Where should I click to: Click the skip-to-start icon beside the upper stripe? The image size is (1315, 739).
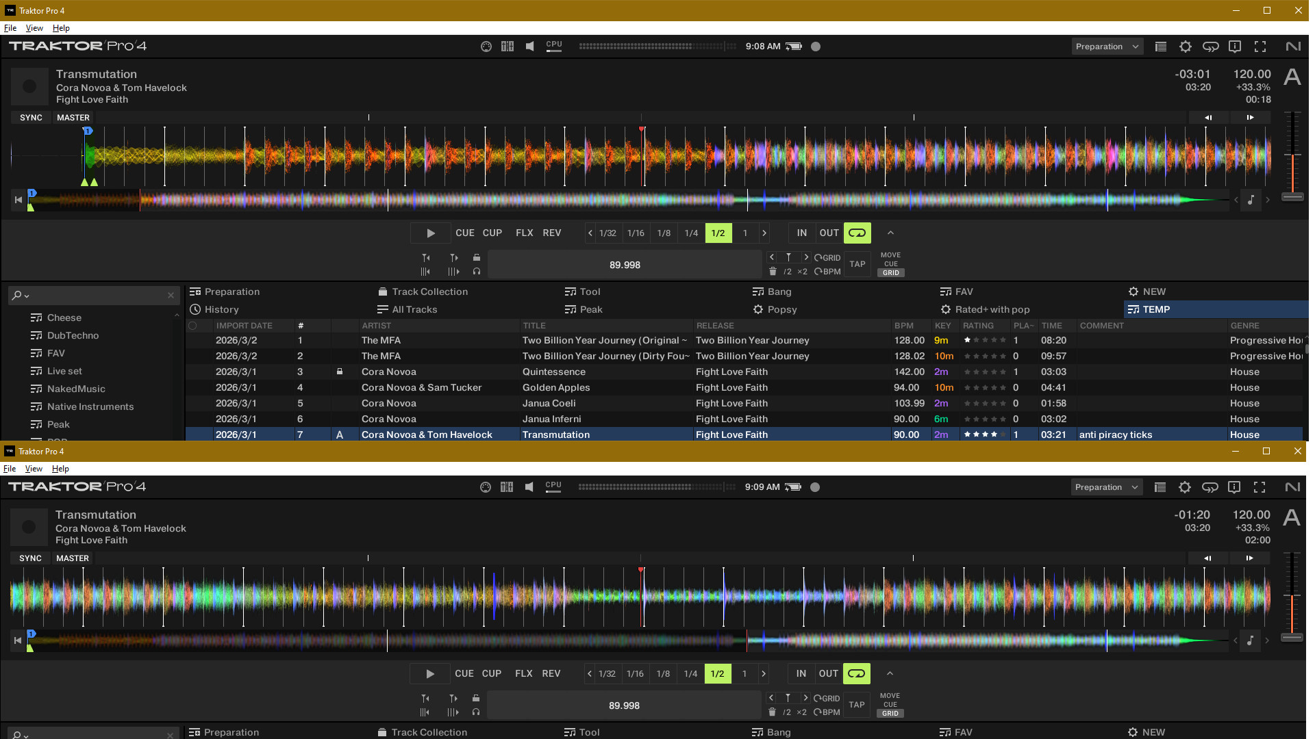pyautogui.click(x=18, y=200)
